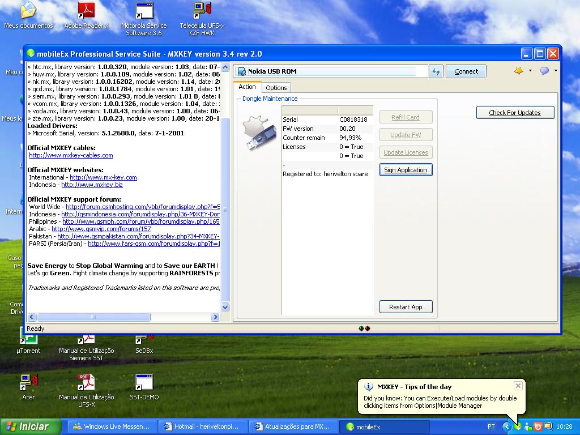
Task: Switch to Atualizações para MX taskbar window
Action: click(293, 427)
